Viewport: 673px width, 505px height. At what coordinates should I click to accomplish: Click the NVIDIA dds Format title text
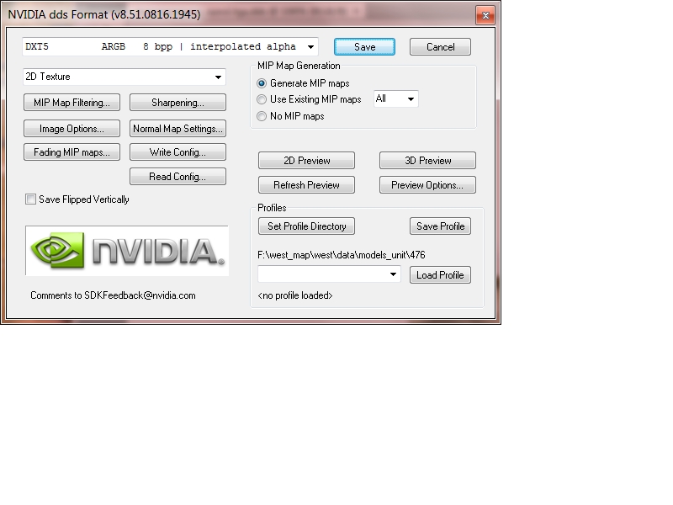[x=104, y=14]
